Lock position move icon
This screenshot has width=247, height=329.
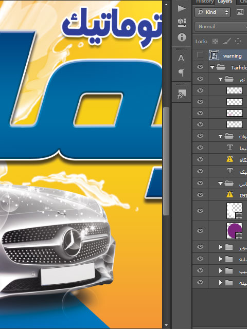coord(238,41)
